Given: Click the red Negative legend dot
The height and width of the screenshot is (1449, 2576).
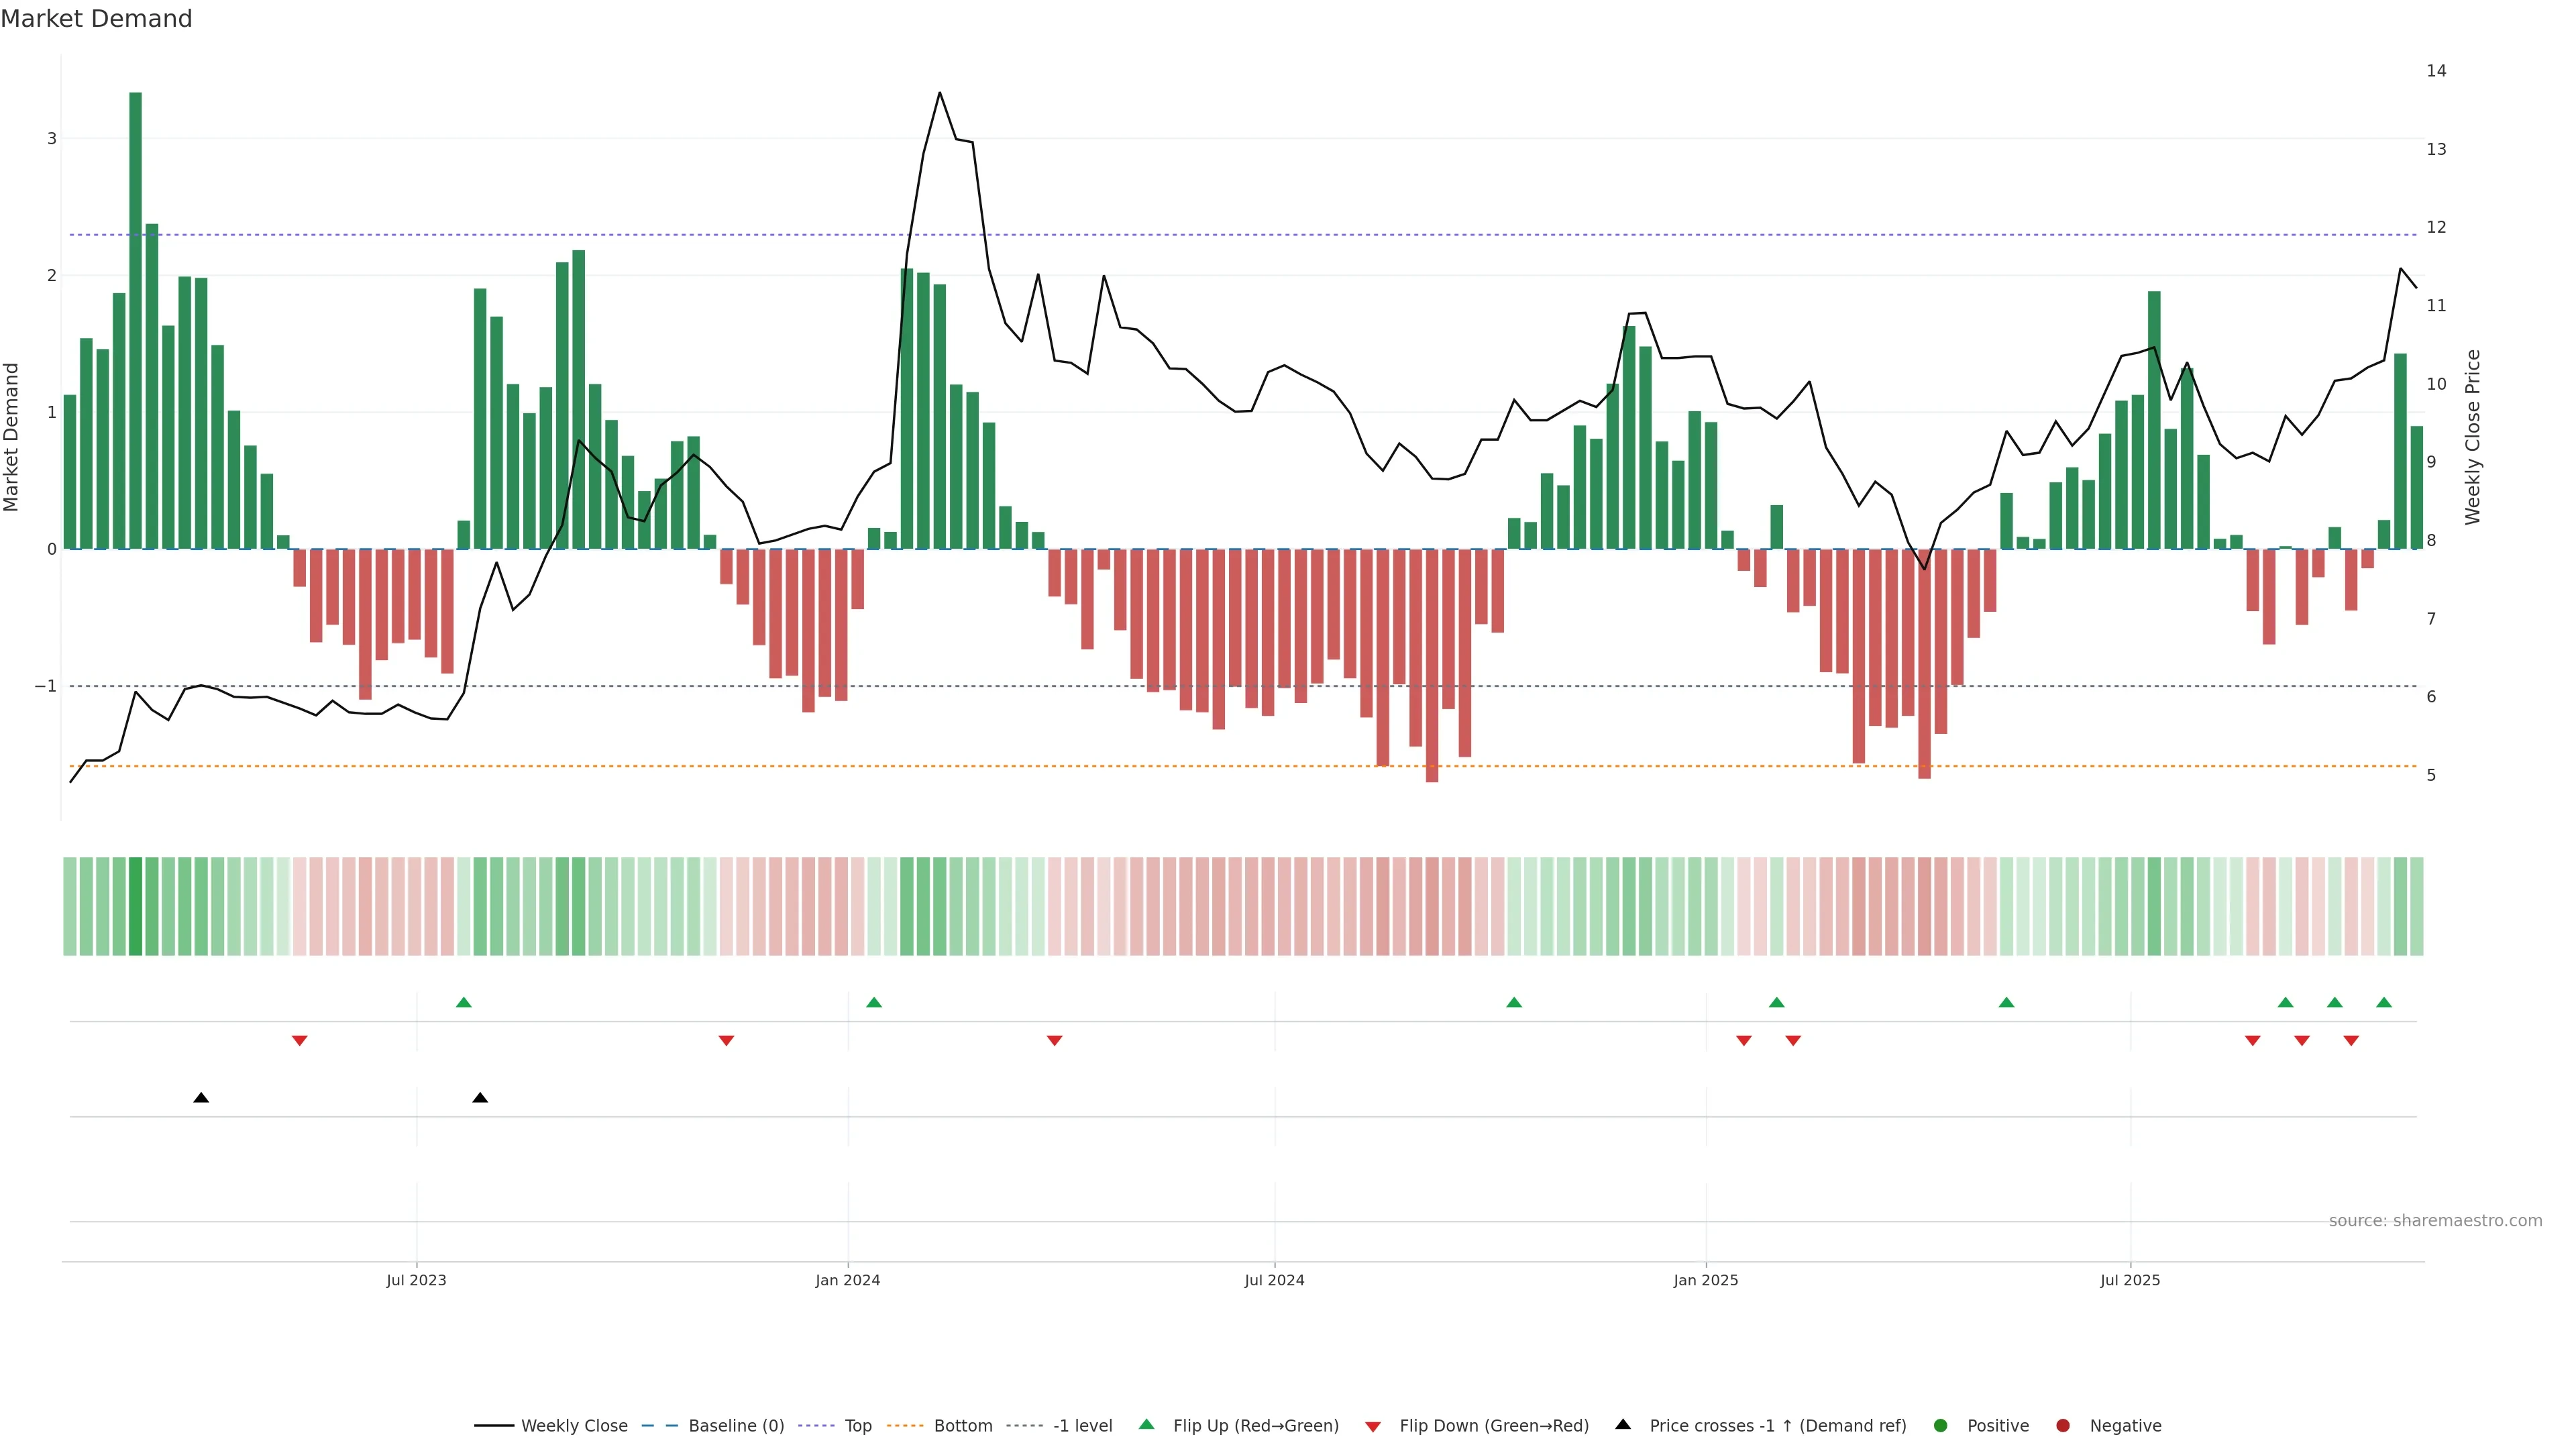Looking at the screenshot, I should click(x=2063, y=1425).
